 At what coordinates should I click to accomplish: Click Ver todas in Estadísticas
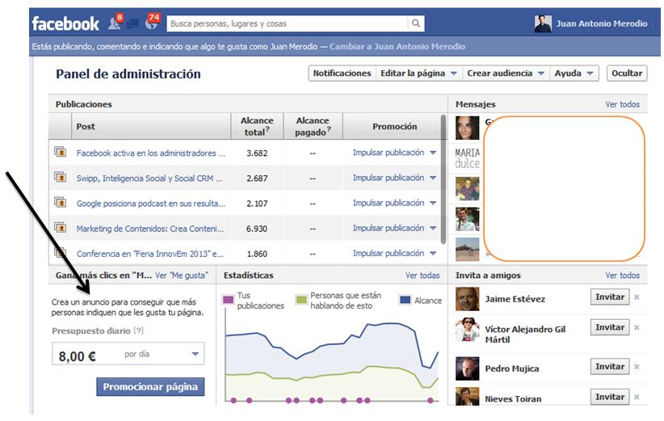tap(422, 276)
